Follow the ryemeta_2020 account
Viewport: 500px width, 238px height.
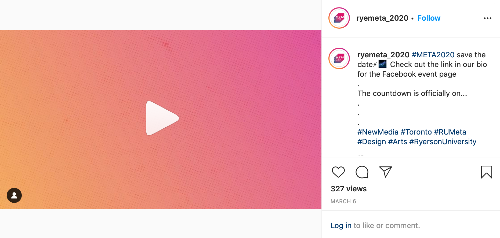429,18
